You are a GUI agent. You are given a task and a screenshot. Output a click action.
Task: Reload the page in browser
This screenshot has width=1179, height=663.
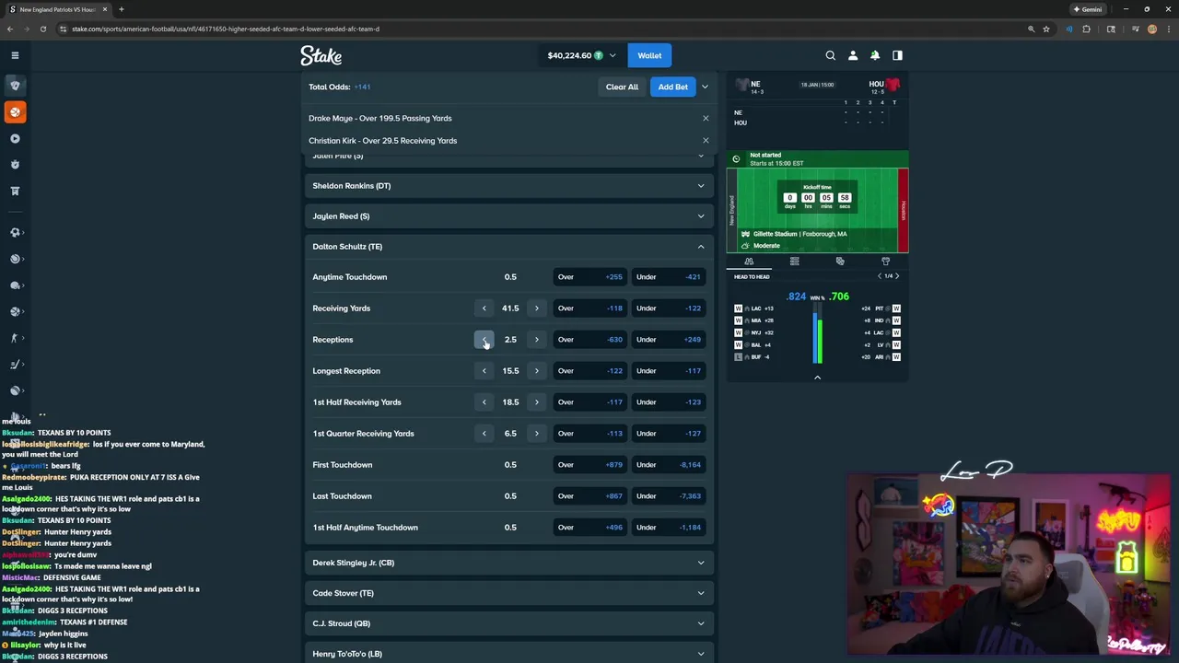coord(42,29)
